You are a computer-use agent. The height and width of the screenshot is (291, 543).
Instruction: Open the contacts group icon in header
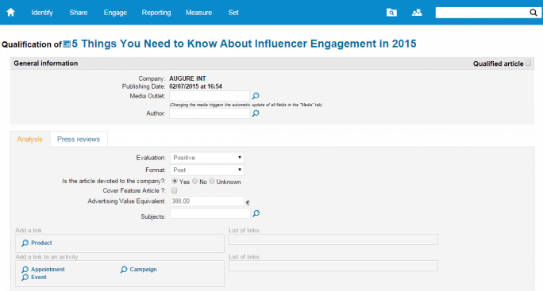pos(417,13)
